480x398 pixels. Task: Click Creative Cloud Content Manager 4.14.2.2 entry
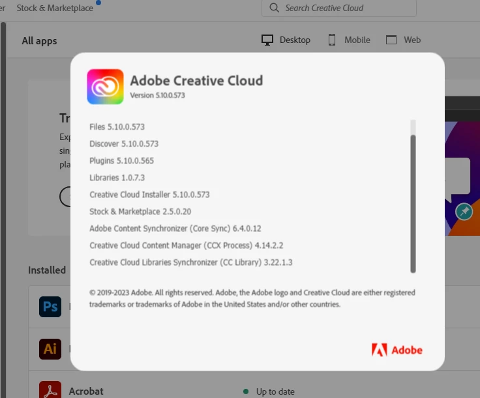pos(186,246)
